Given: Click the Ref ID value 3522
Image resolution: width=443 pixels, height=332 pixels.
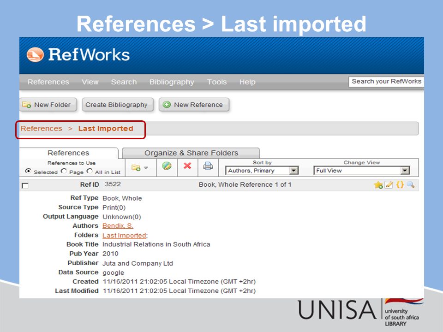Looking at the screenshot, I should point(113,184).
